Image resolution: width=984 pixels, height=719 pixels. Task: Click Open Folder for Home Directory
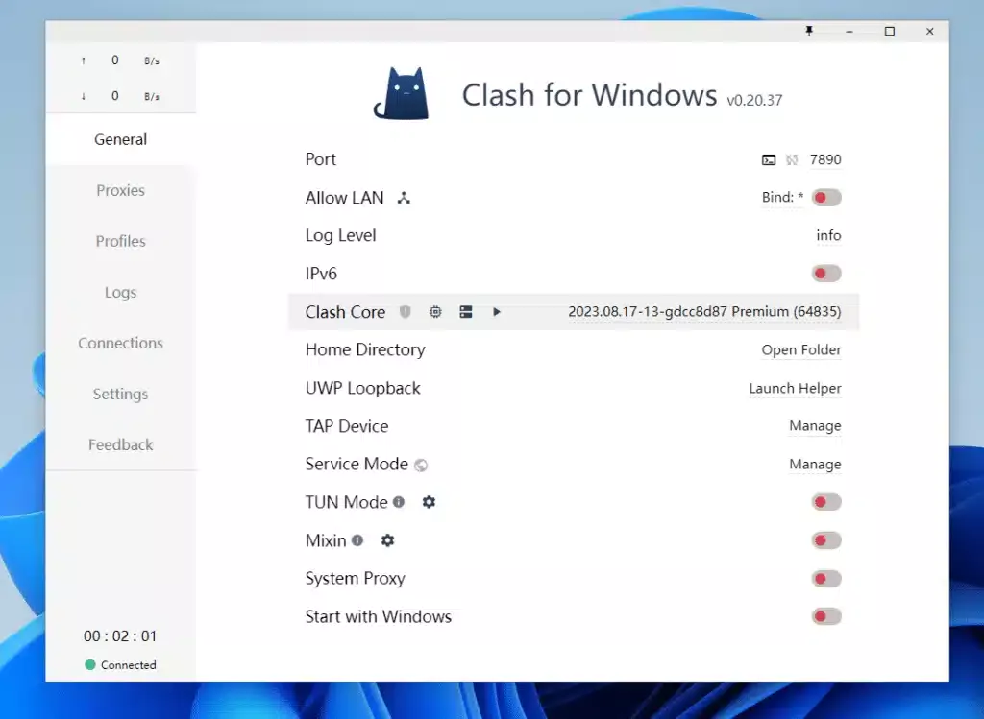[800, 350]
